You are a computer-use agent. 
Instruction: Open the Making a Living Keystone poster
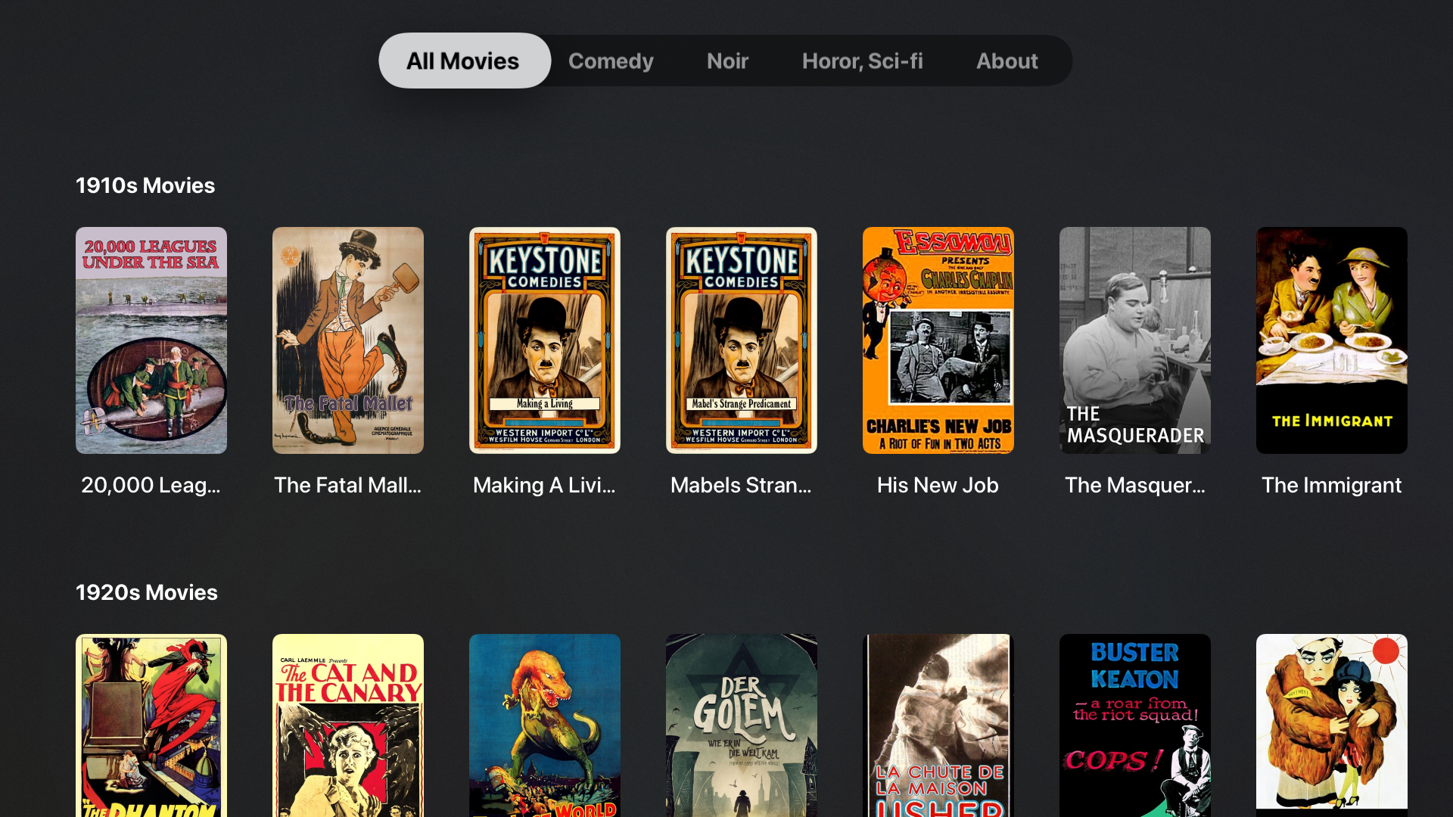[x=545, y=340]
